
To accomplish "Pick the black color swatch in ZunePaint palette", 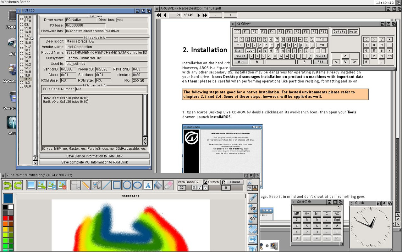I will (5, 207).
